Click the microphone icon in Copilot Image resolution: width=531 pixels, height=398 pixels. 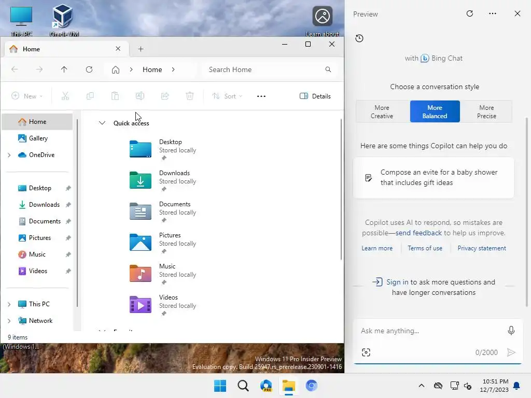[x=511, y=330]
